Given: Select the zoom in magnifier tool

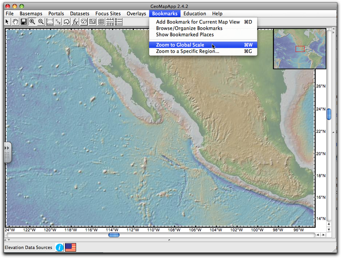Looking at the screenshot, I should pos(32,21).
